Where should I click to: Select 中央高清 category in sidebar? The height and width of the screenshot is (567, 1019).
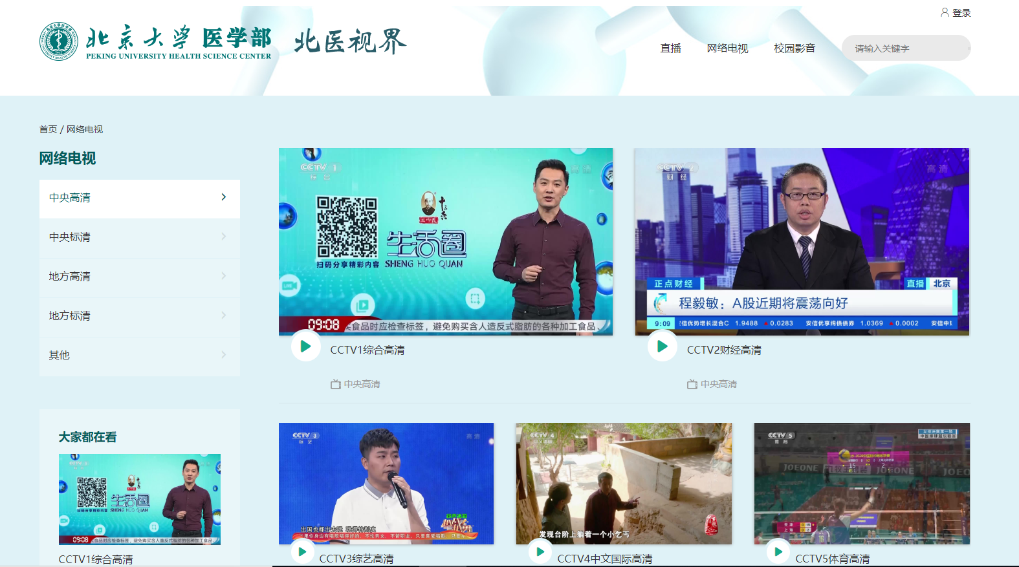(x=140, y=198)
